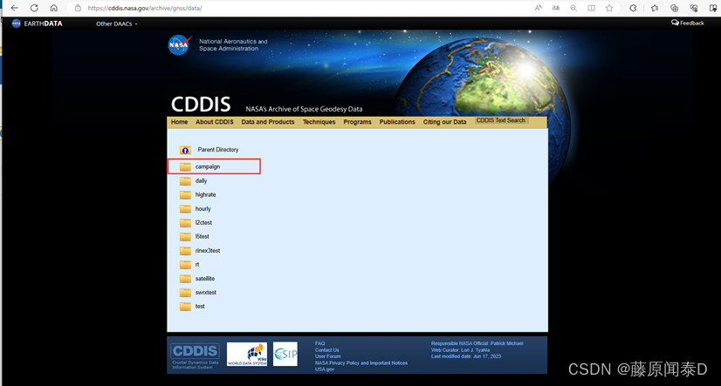
Task: Open the About CDDIS menu
Action: coord(214,122)
